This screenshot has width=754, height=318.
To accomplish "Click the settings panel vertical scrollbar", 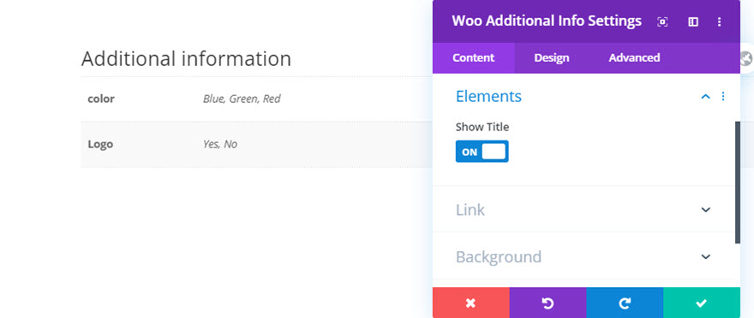I will [738, 183].
